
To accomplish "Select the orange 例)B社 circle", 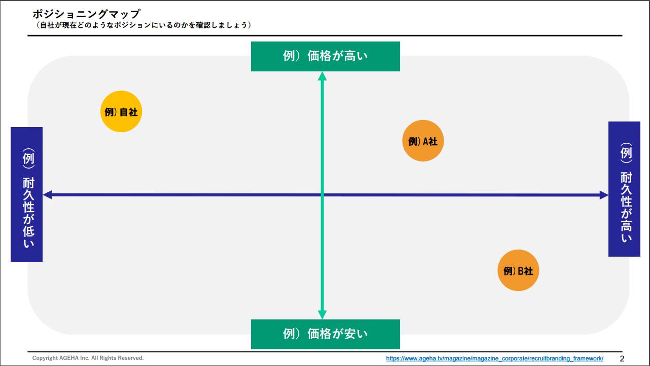I will click(x=518, y=270).
